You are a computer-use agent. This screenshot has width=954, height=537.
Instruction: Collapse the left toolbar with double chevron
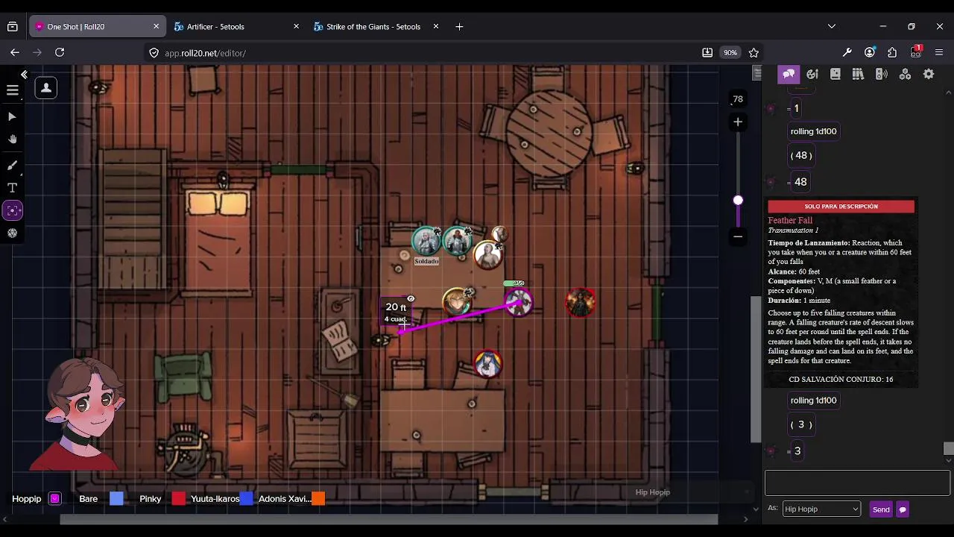[24, 75]
